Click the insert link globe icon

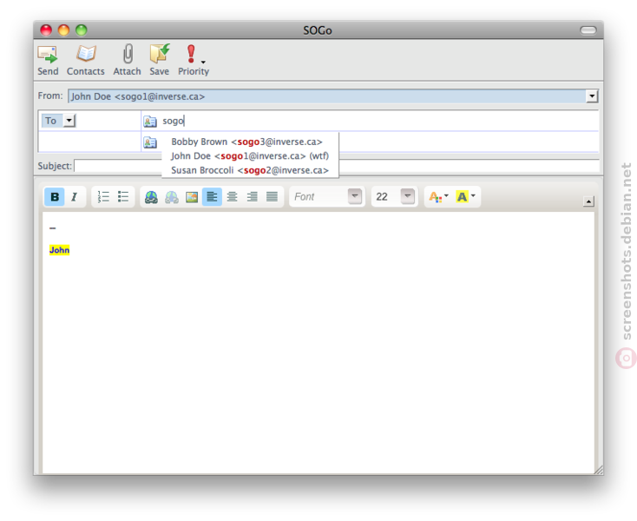click(152, 197)
